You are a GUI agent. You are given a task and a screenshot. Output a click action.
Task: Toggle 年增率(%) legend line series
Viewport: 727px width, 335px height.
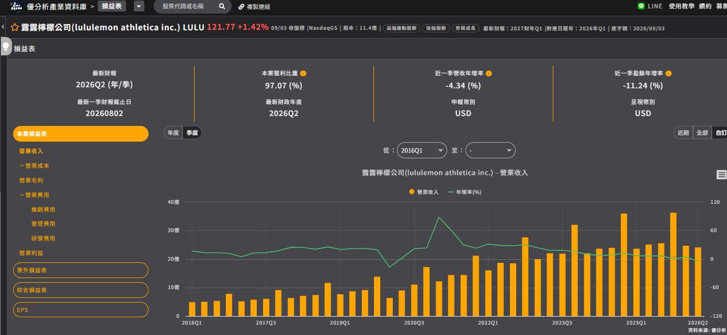coord(464,192)
